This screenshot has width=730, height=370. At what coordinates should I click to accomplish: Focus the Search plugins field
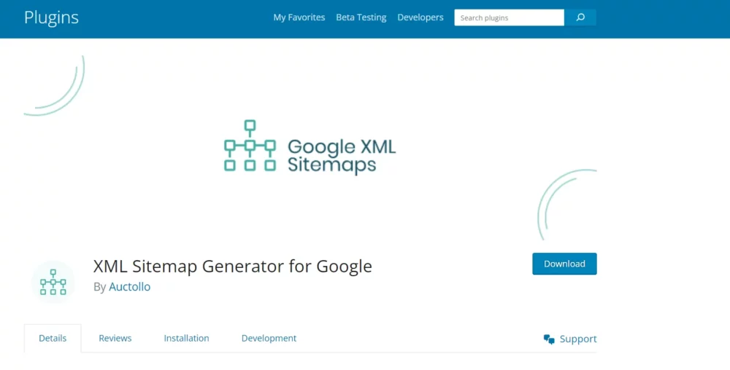(509, 17)
